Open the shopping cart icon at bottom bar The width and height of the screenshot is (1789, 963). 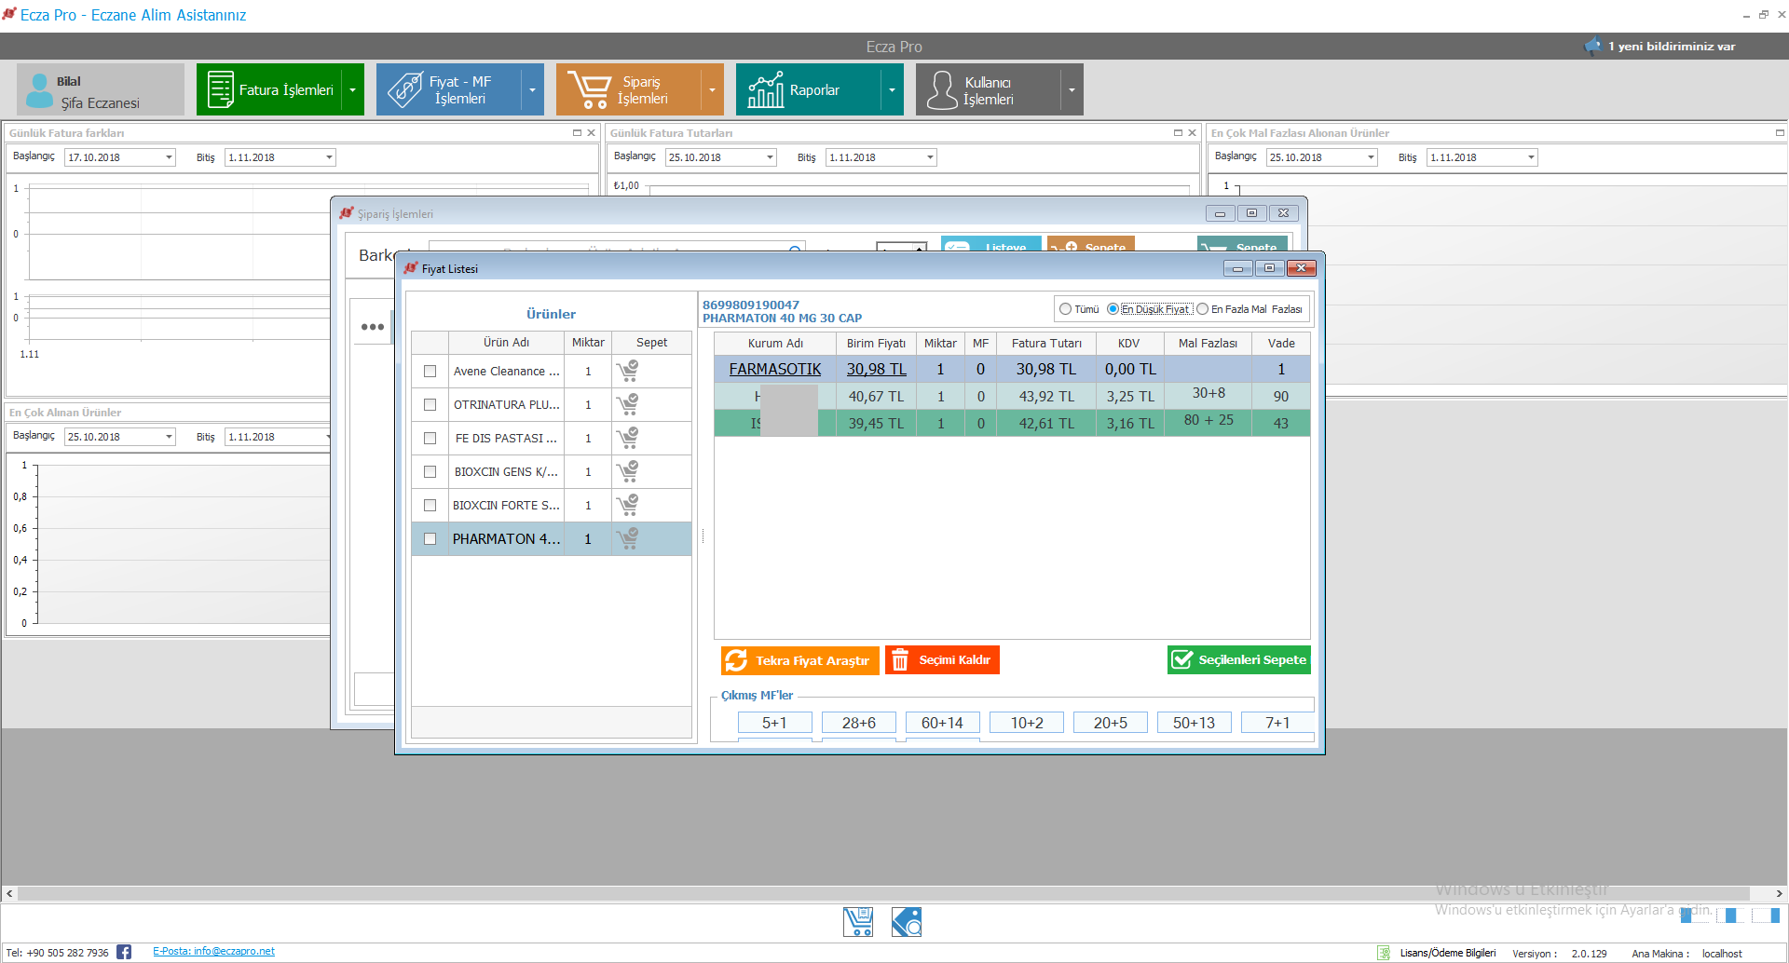click(x=858, y=922)
